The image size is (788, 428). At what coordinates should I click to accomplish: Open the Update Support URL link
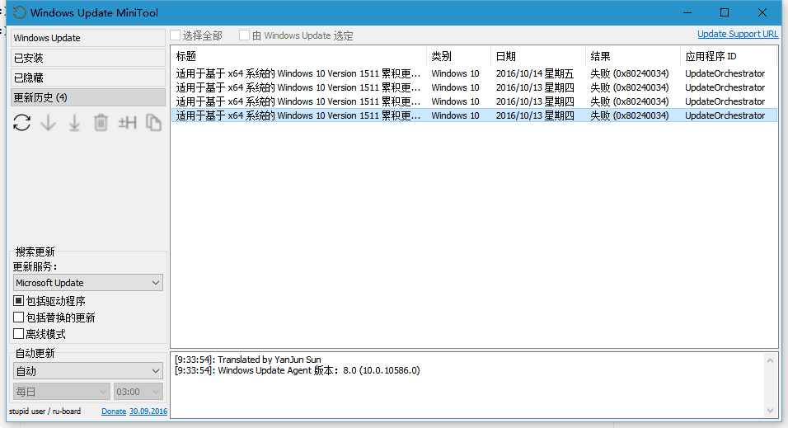coord(737,35)
